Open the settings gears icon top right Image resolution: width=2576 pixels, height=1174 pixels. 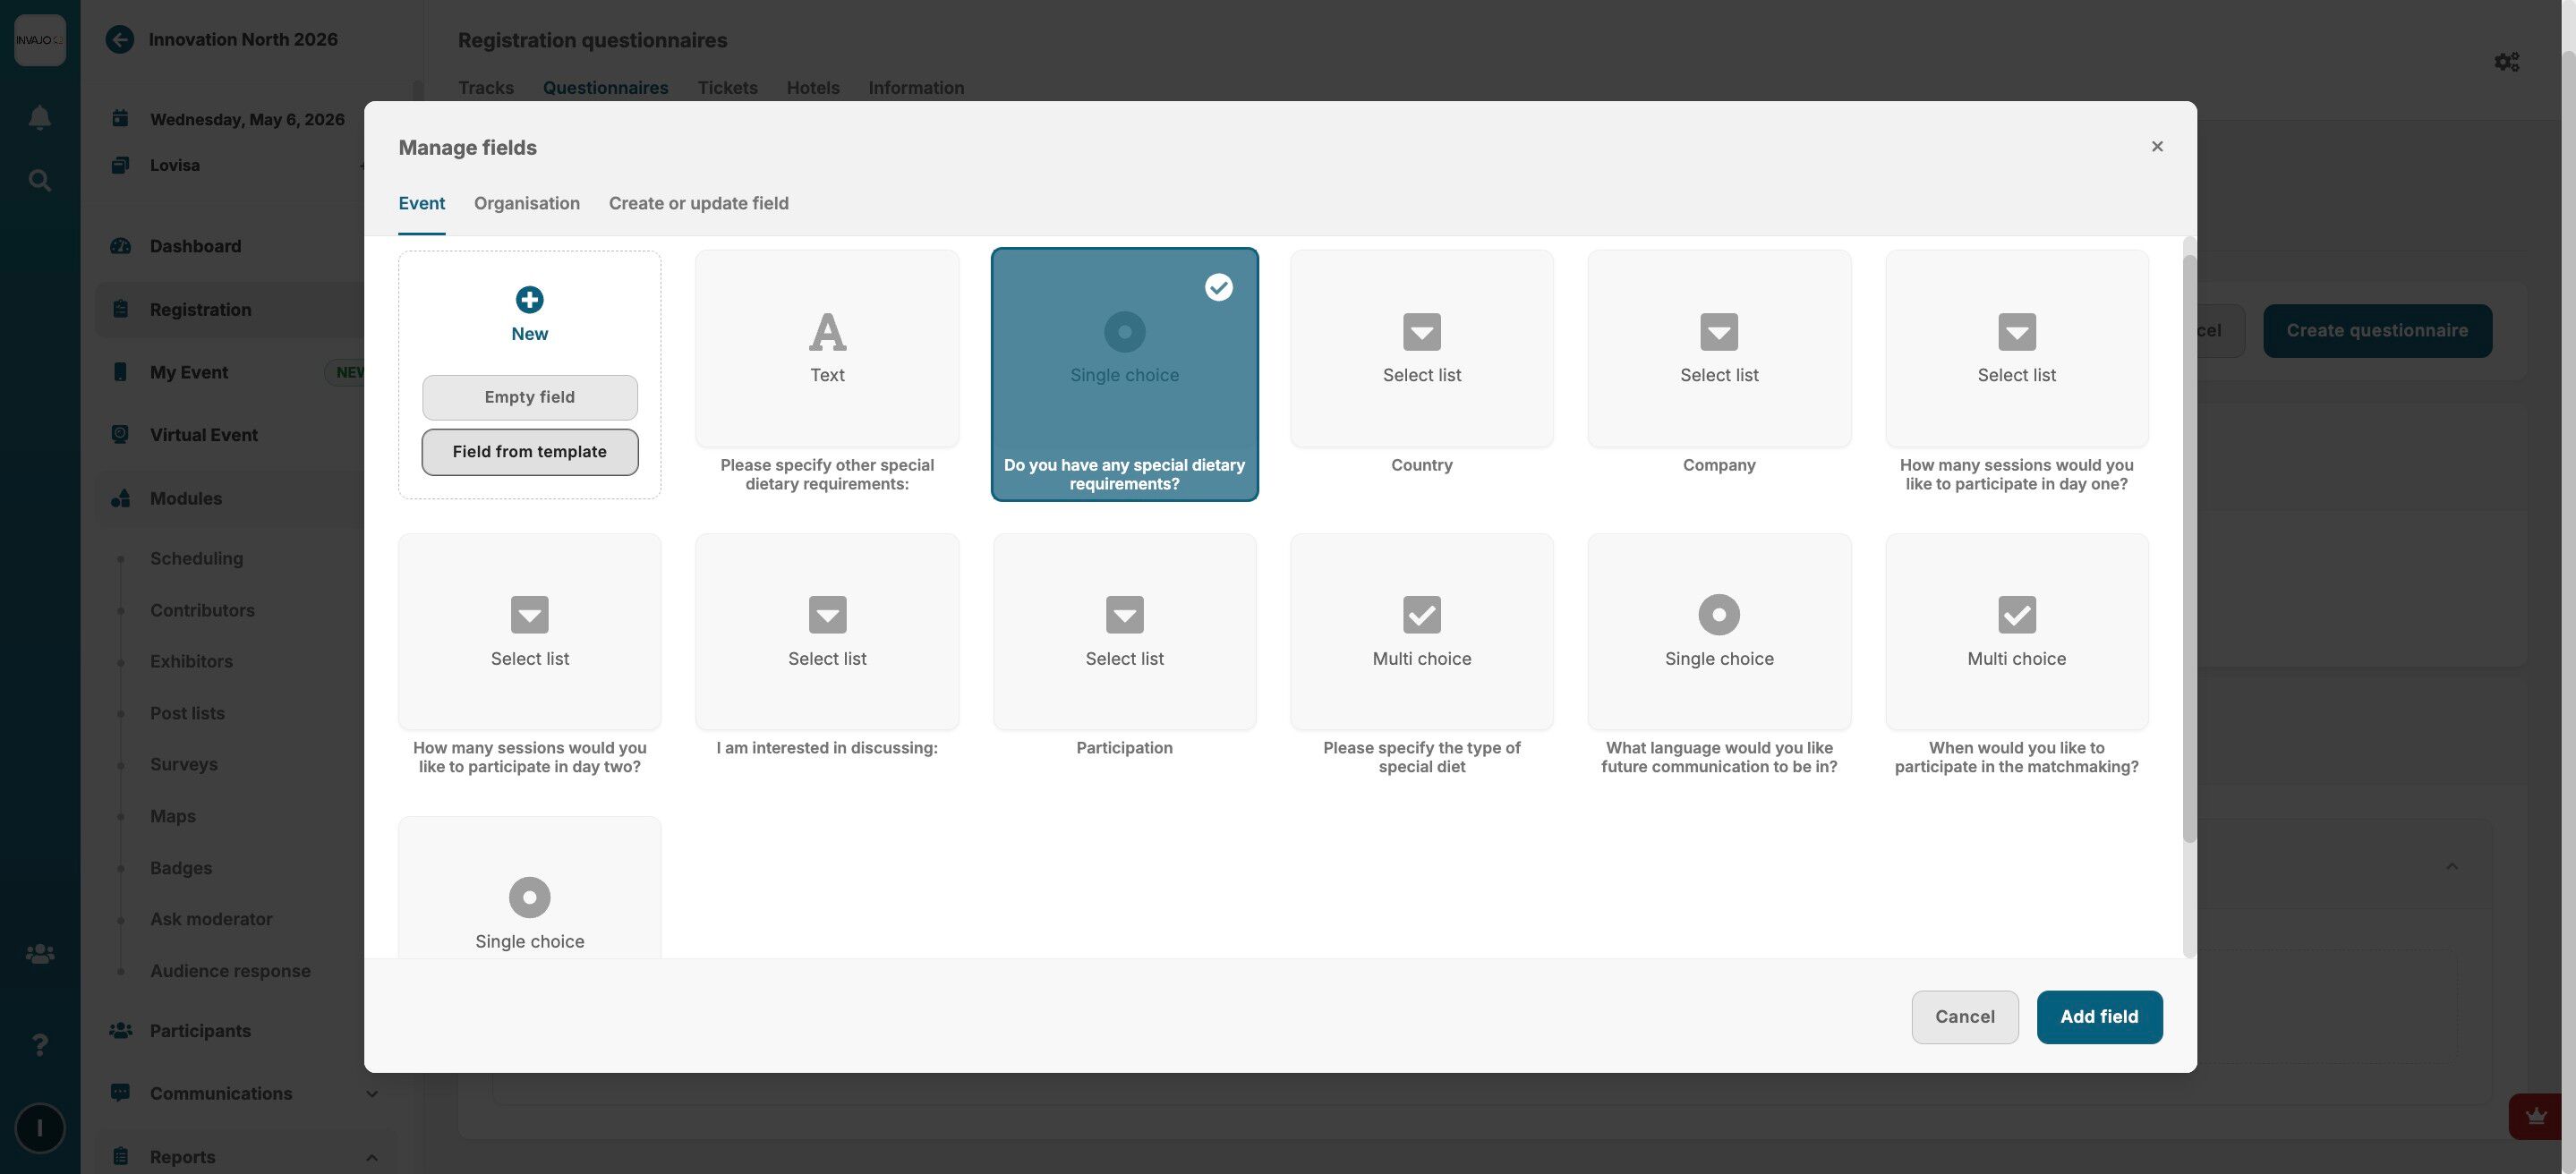(x=2506, y=62)
